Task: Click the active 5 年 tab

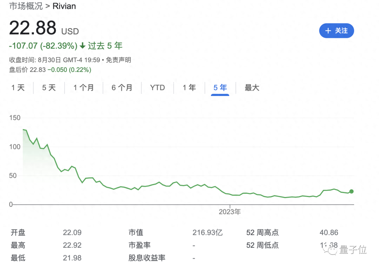Action: tap(220, 88)
